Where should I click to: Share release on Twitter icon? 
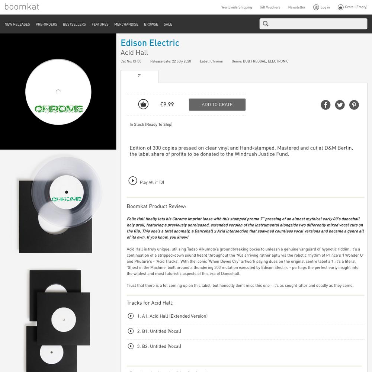tap(340, 105)
